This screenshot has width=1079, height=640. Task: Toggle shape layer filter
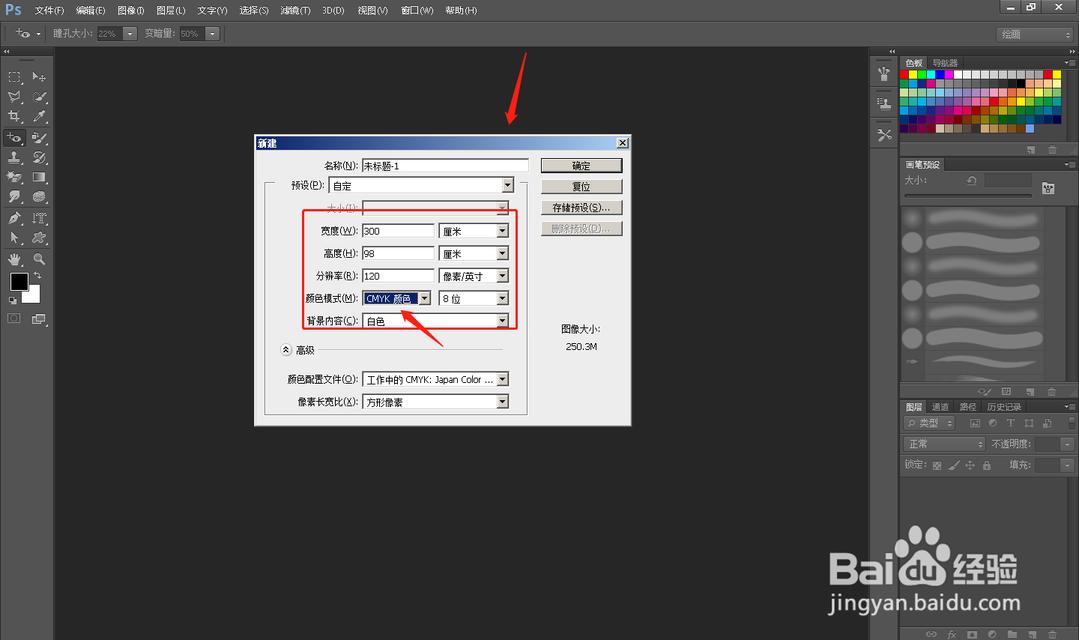(1029, 423)
